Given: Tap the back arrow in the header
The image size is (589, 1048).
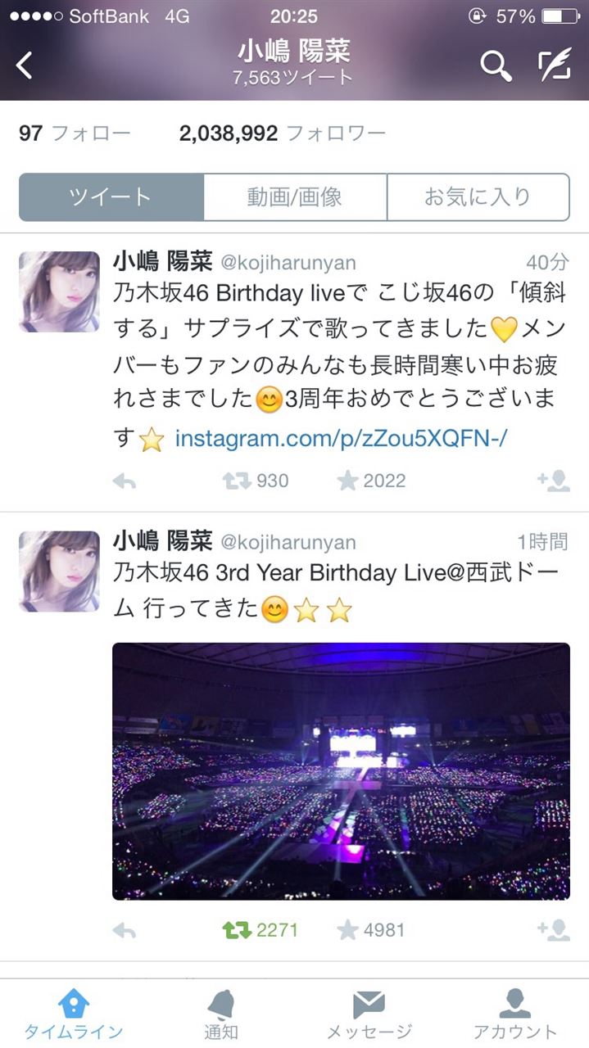Looking at the screenshot, I should (25, 65).
